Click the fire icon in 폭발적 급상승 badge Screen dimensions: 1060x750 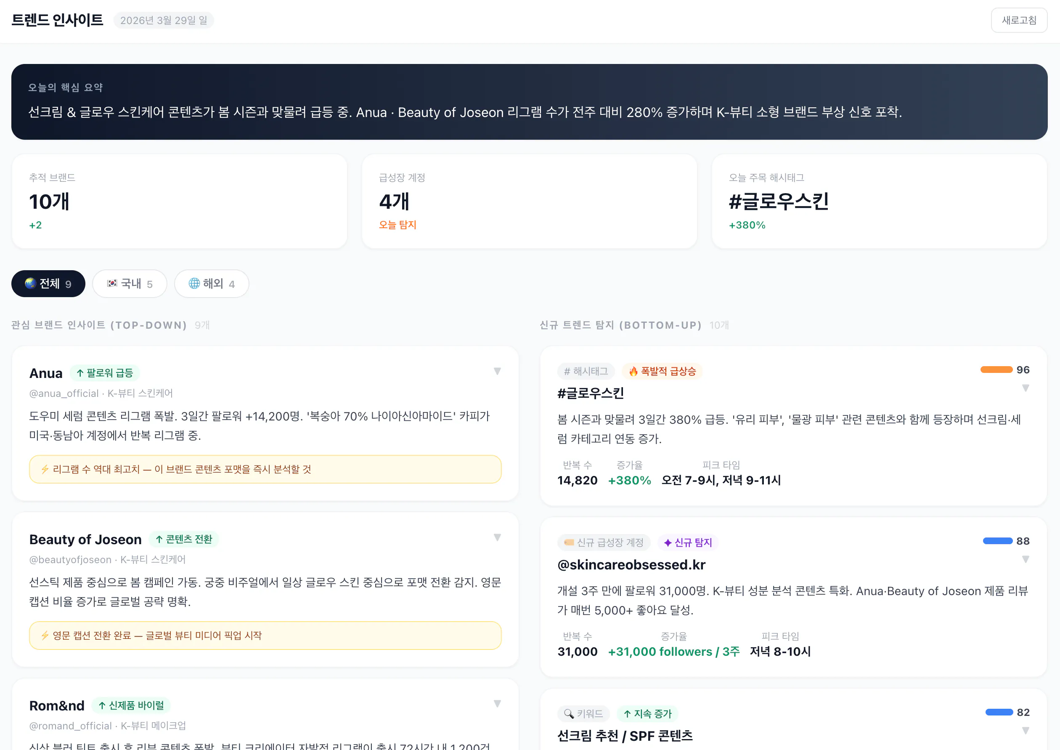(x=633, y=371)
